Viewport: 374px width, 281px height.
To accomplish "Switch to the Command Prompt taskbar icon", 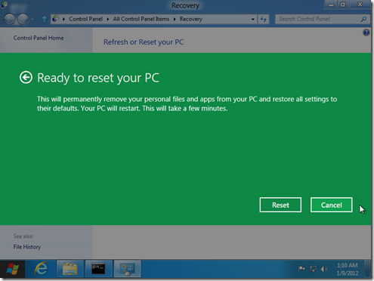I will pyautogui.click(x=98, y=269).
